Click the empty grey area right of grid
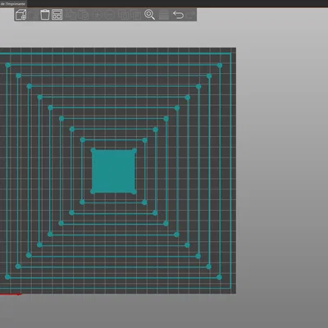The height and width of the screenshot is (328, 328). point(281,170)
